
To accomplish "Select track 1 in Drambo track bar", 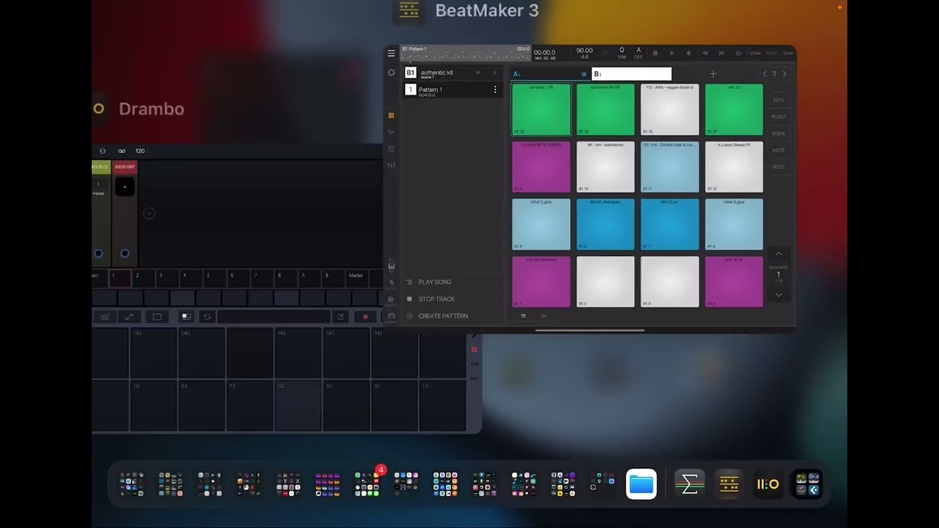I will click(120, 277).
